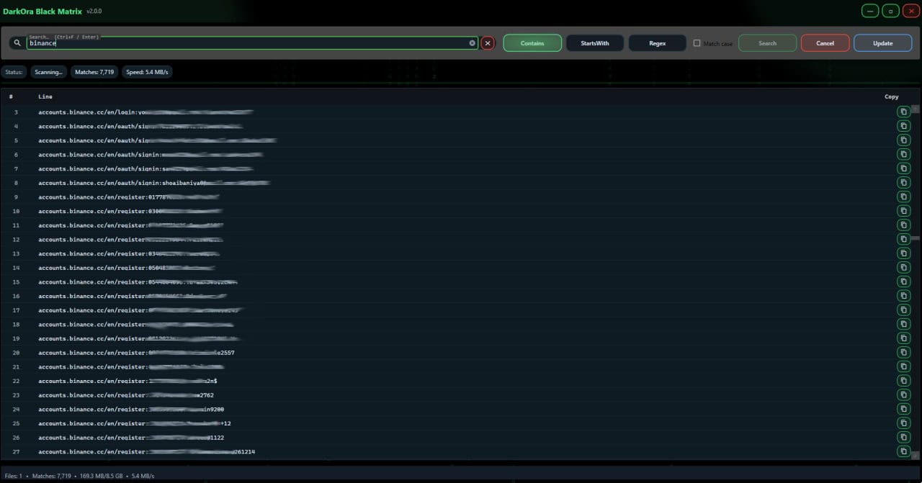Click the Update button
The width and height of the screenshot is (922, 483).
coord(882,42)
